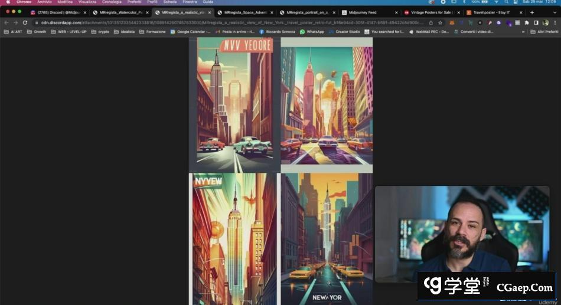Open the Chrome profile avatar
Viewport: 561px width, 305px height.
point(546,22)
